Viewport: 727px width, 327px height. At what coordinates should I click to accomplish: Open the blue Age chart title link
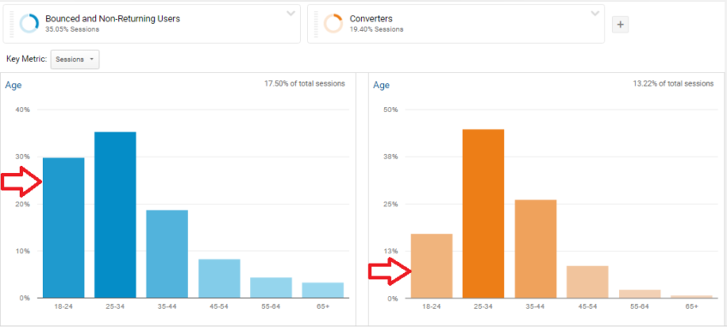pyautogui.click(x=13, y=85)
